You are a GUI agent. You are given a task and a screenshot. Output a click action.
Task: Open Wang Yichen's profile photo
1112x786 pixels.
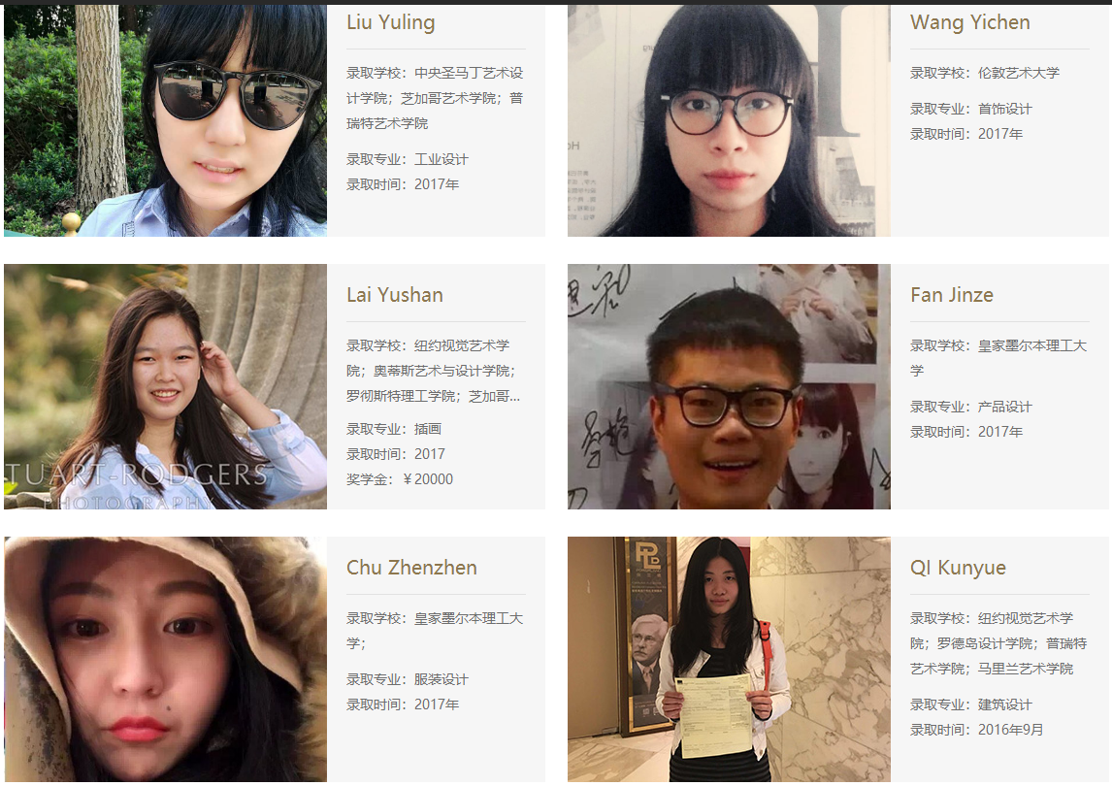[729, 120]
